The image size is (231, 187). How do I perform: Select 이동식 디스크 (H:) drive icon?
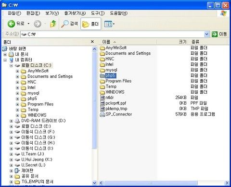point(17,143)
